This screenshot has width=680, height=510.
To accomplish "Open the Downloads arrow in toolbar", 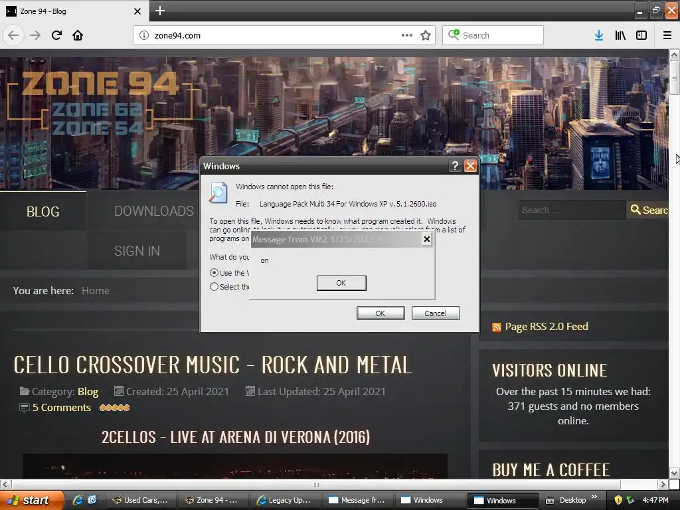I will (599, 35).
